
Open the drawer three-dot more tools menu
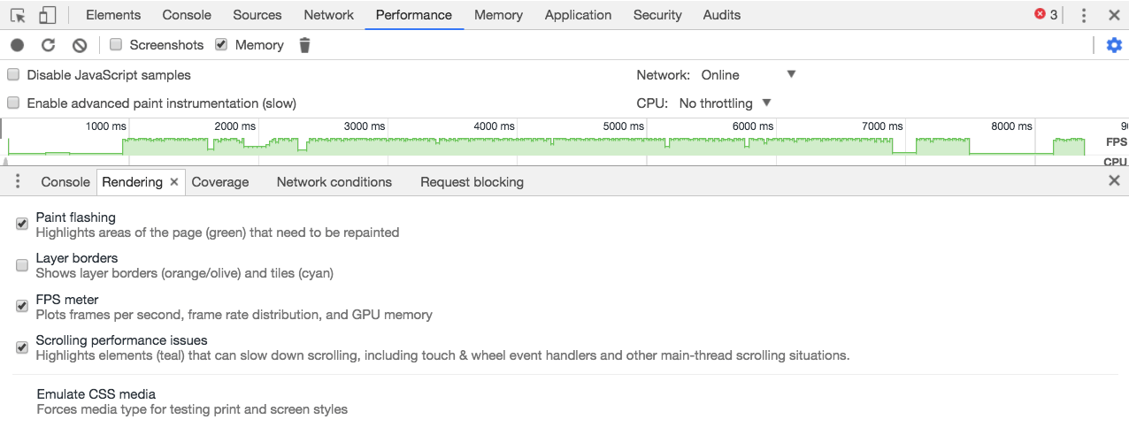click(18, 181)
